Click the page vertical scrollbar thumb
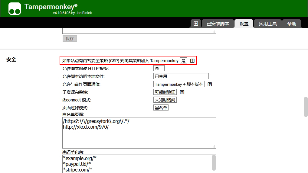The image size is (308, 173). tap(306, 107)
